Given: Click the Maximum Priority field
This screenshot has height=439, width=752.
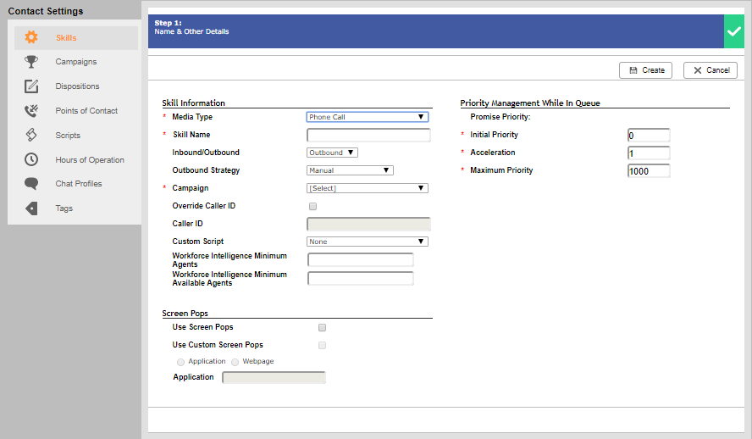Looking at the screenshot, I should 649,171.
